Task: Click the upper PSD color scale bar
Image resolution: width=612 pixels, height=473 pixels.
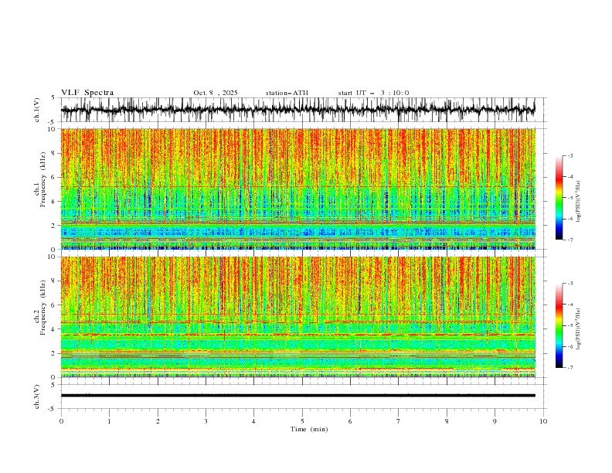Action: [x=559, y=198]
